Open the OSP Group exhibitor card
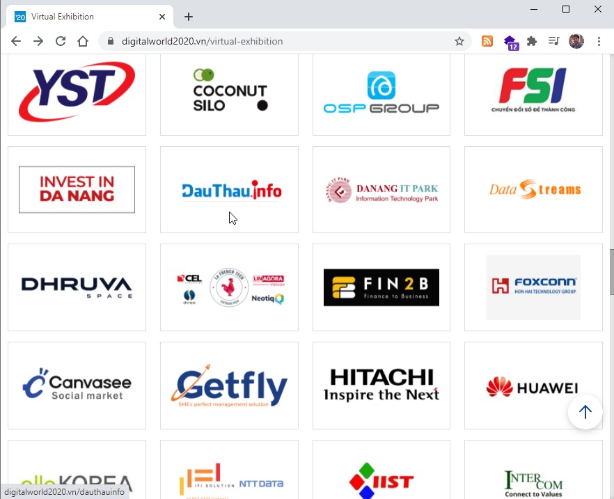This screenshot has height=499, width=614. click(x=381, y=95)
